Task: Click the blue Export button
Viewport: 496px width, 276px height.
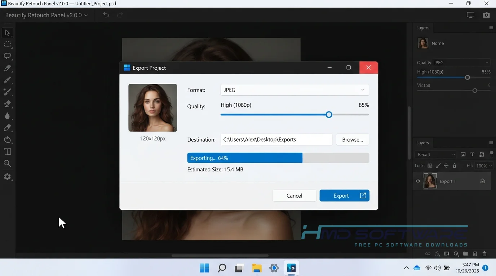Action: [344, 195]
